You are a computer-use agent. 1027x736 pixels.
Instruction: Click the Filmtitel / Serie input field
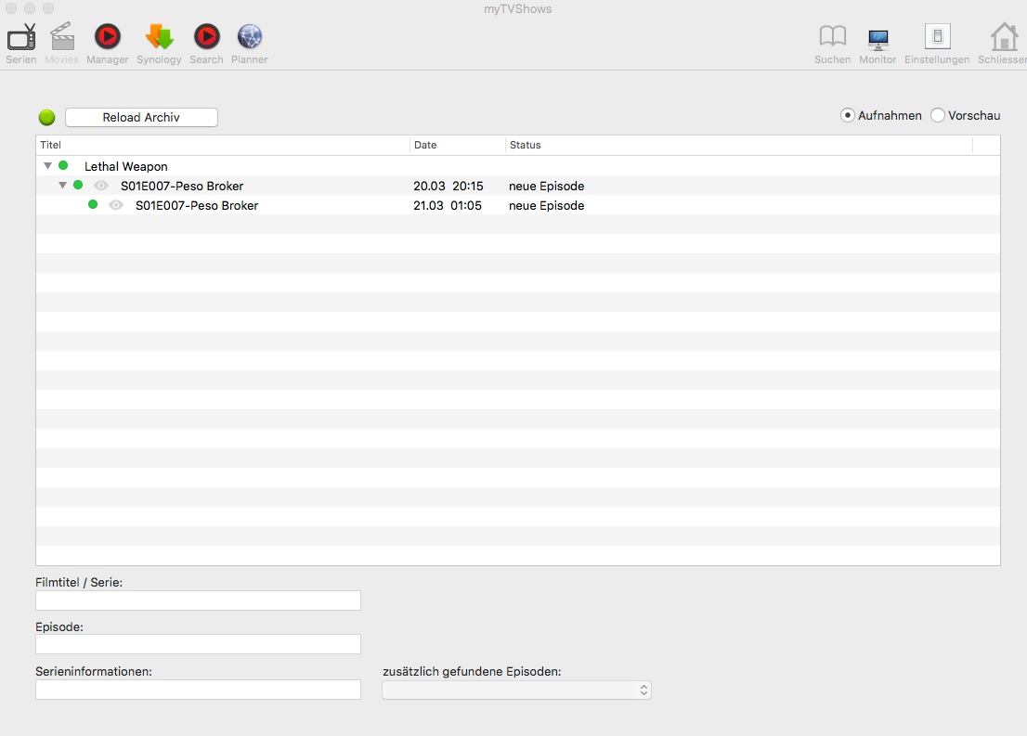[x=198, y=600]
